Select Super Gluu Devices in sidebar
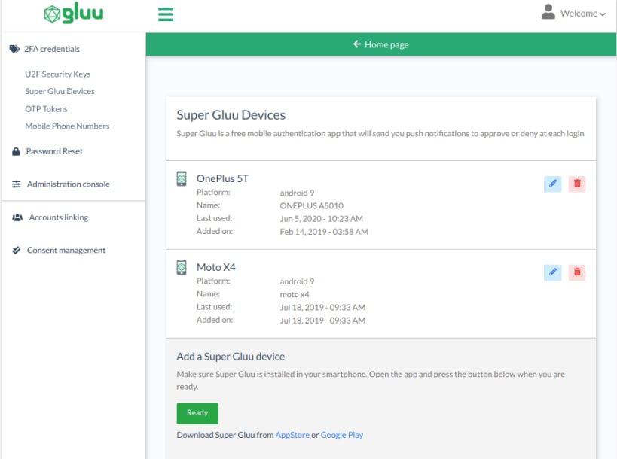 60,91
